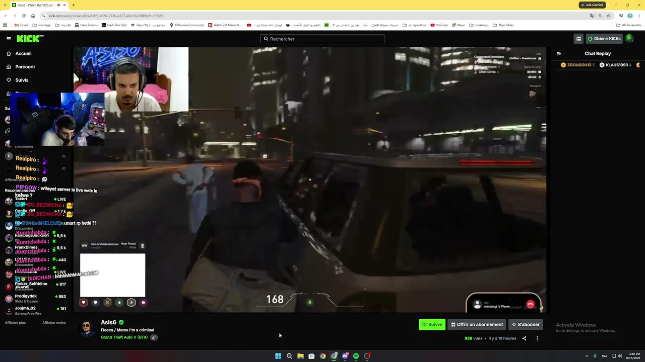Open the Chrome tab search dropdown

pos(4,5)
